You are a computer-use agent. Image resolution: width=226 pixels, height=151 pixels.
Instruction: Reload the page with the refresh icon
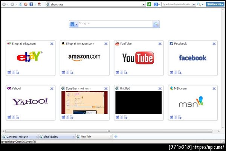(x=20, y=4)
